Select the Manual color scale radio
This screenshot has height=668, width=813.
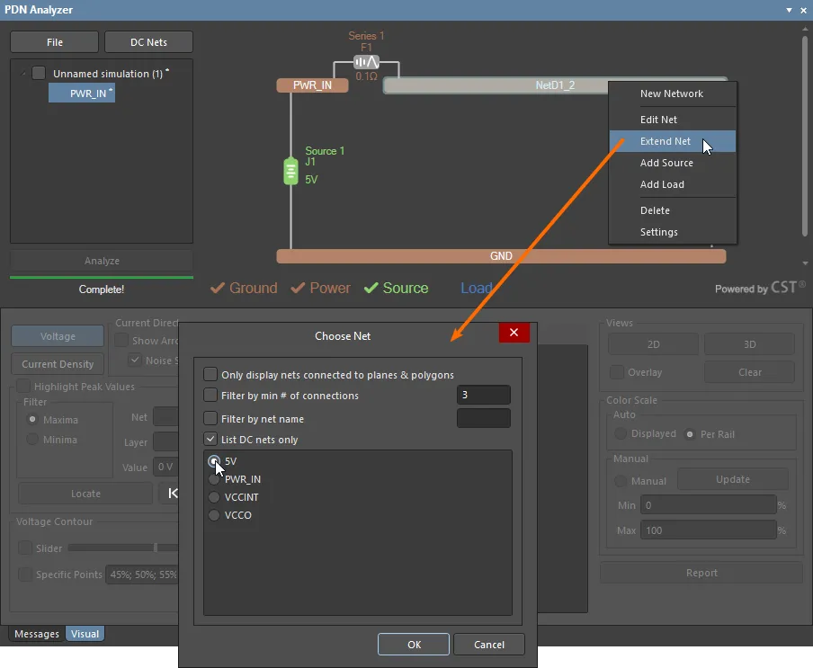point(621,481)
